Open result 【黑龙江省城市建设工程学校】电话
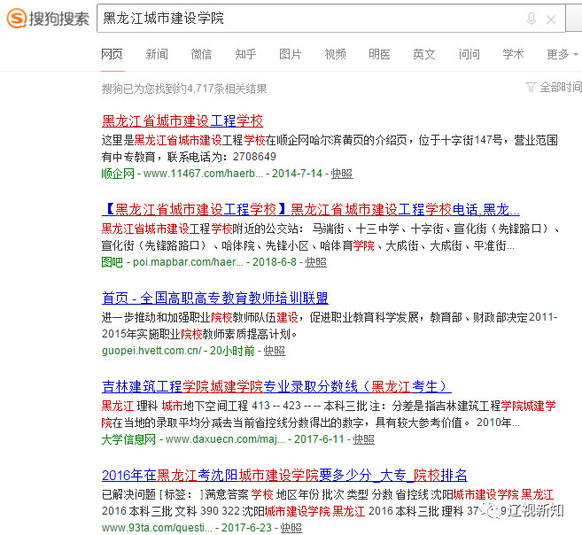 [311, 210]
